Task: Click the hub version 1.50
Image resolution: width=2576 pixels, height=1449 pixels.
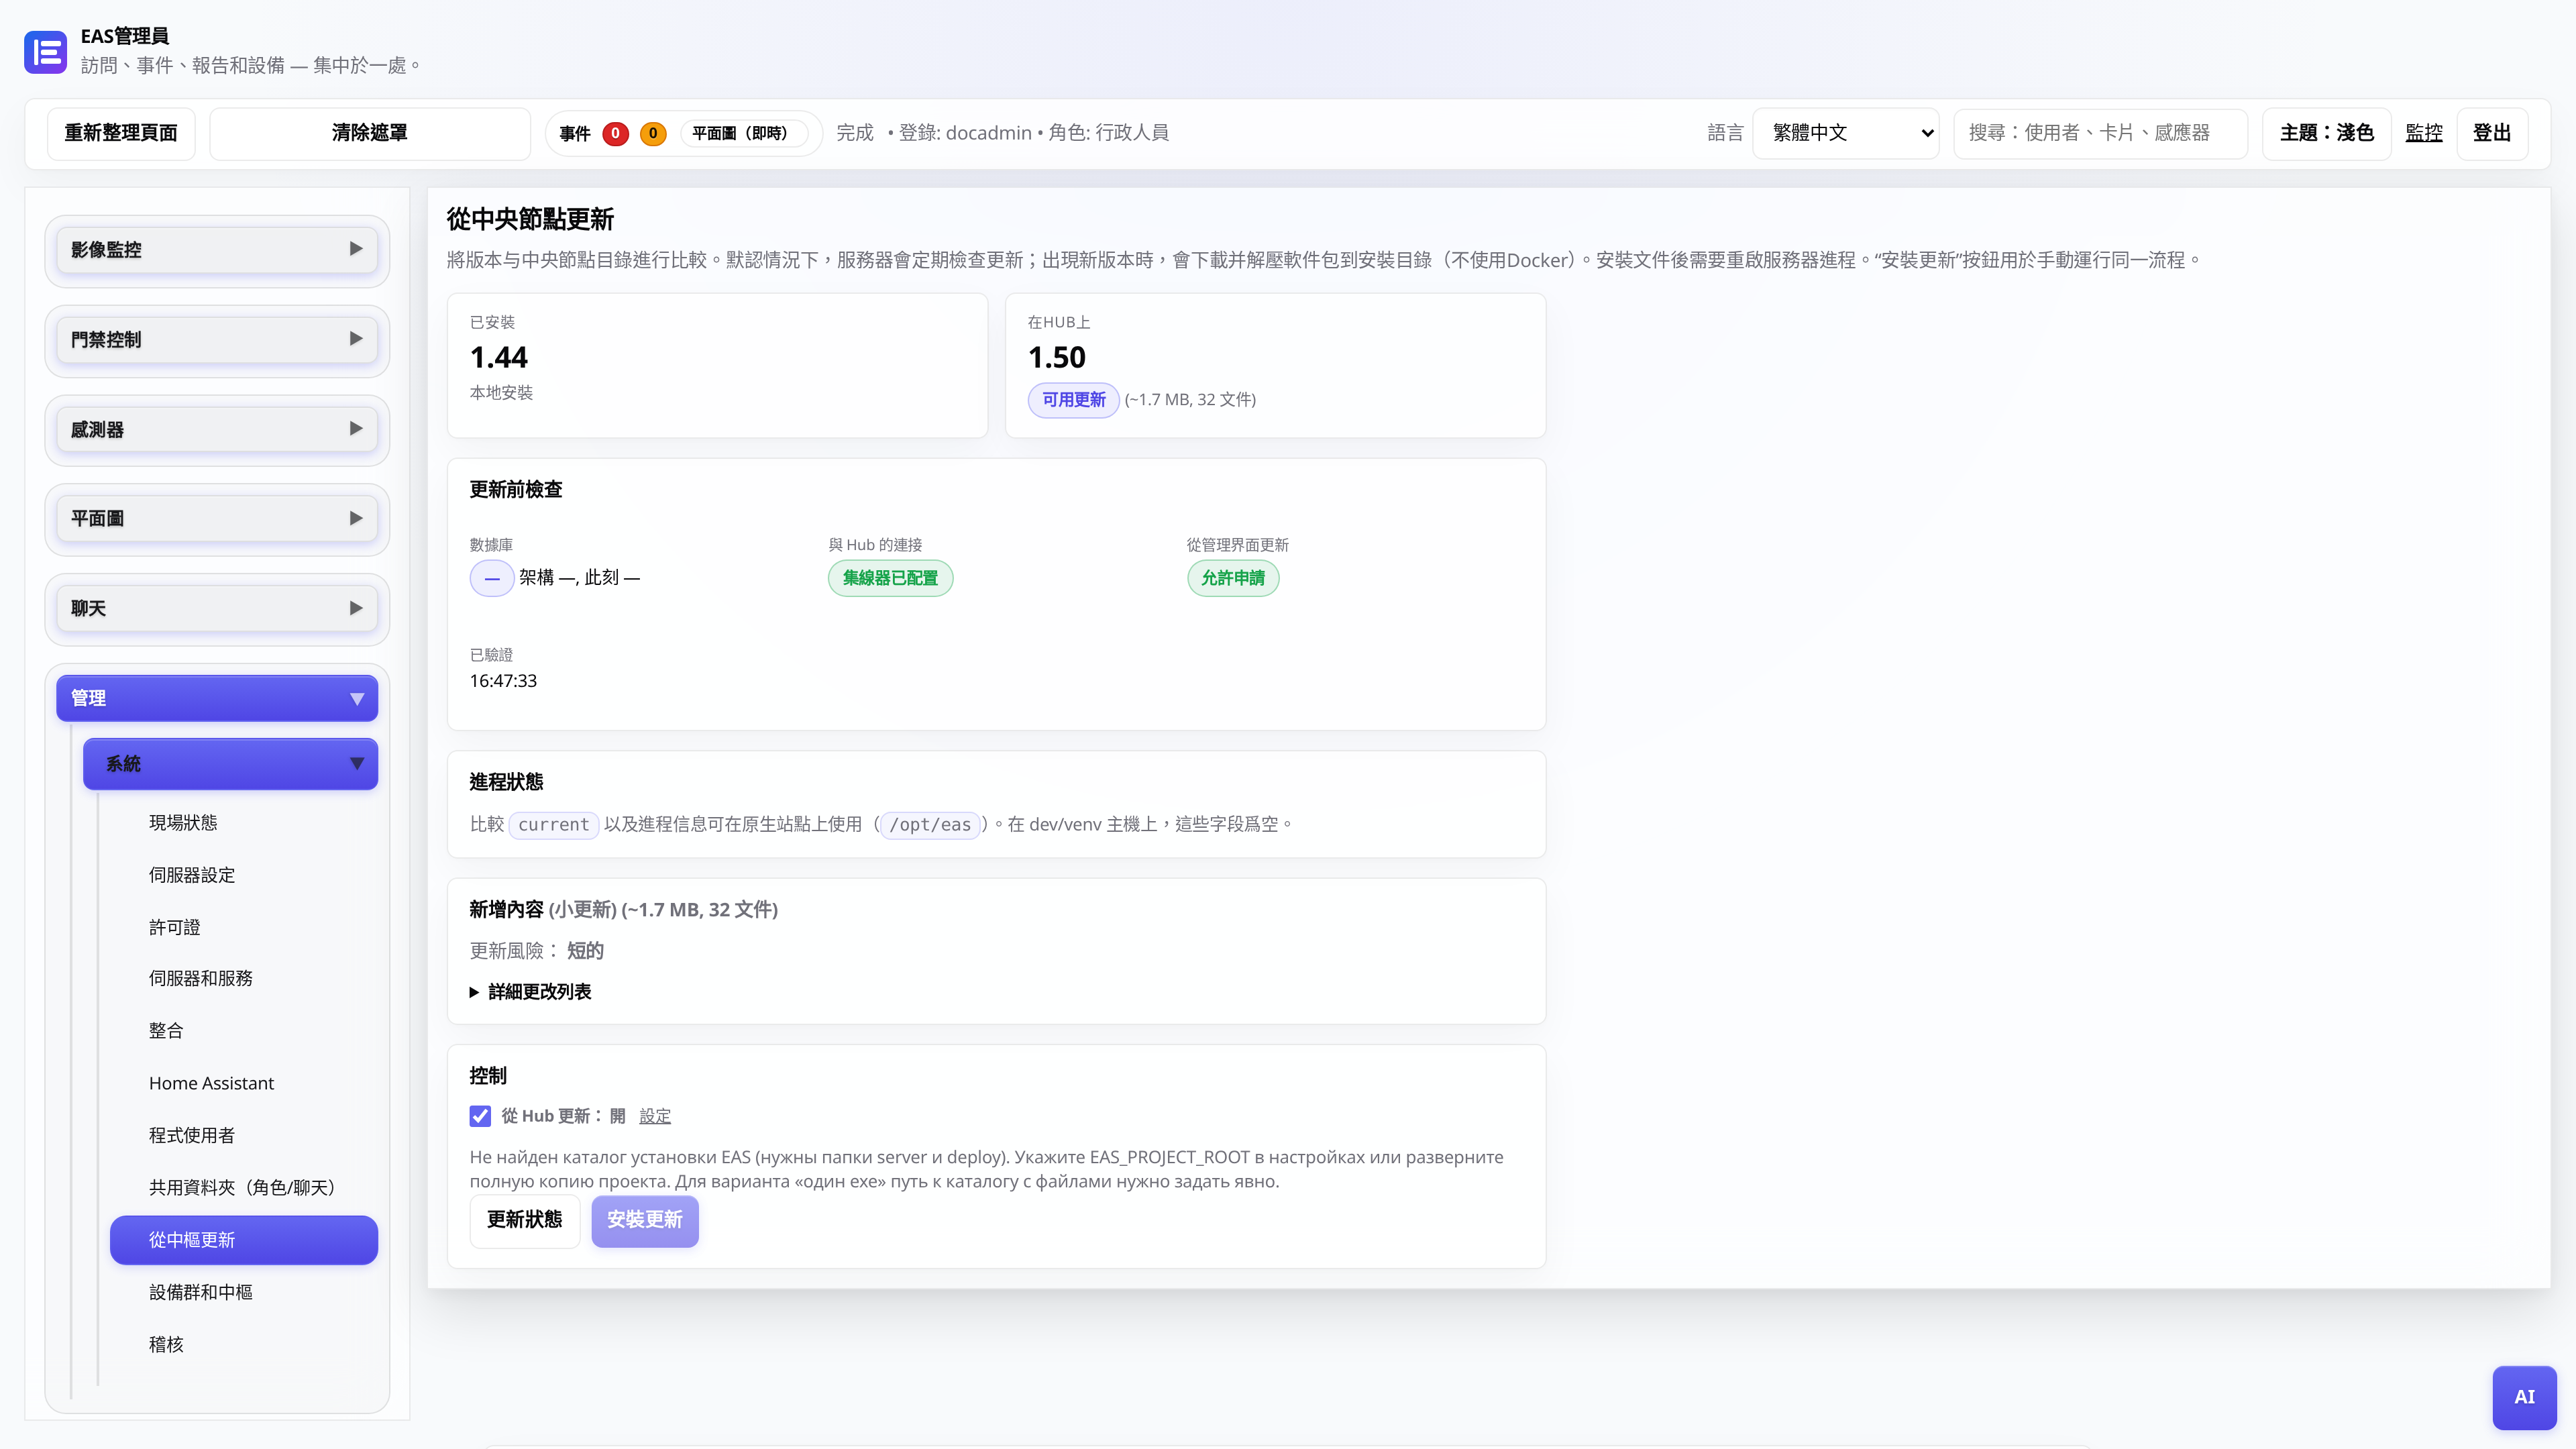Action: [1057, 357]
